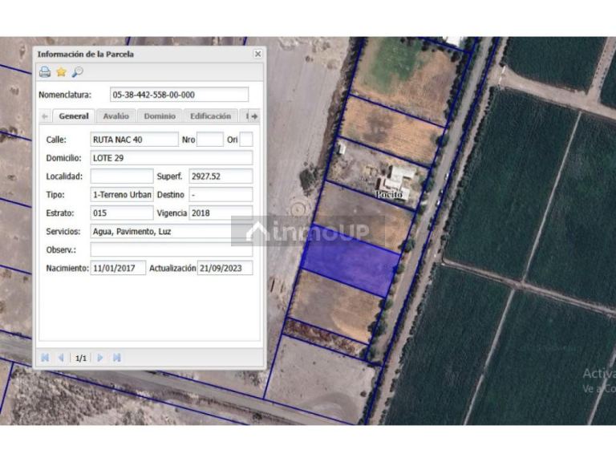Open the Avalúo tab
616x462 pixels.
tap(115, 116)
